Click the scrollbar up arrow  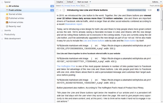(x=162, y=9)
